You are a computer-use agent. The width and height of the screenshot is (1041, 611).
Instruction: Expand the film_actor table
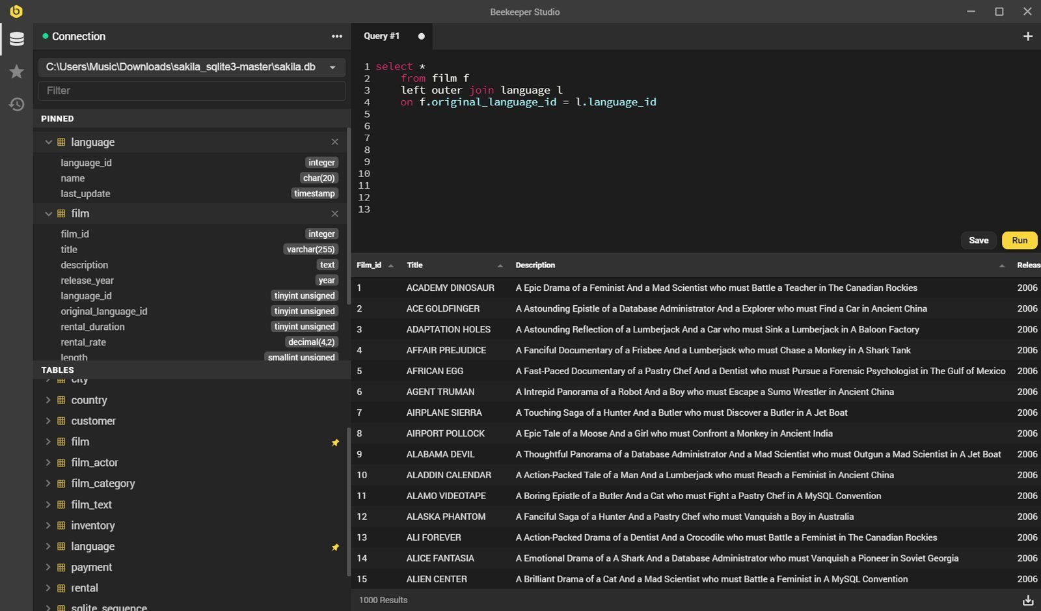click(x=48, y=463)
